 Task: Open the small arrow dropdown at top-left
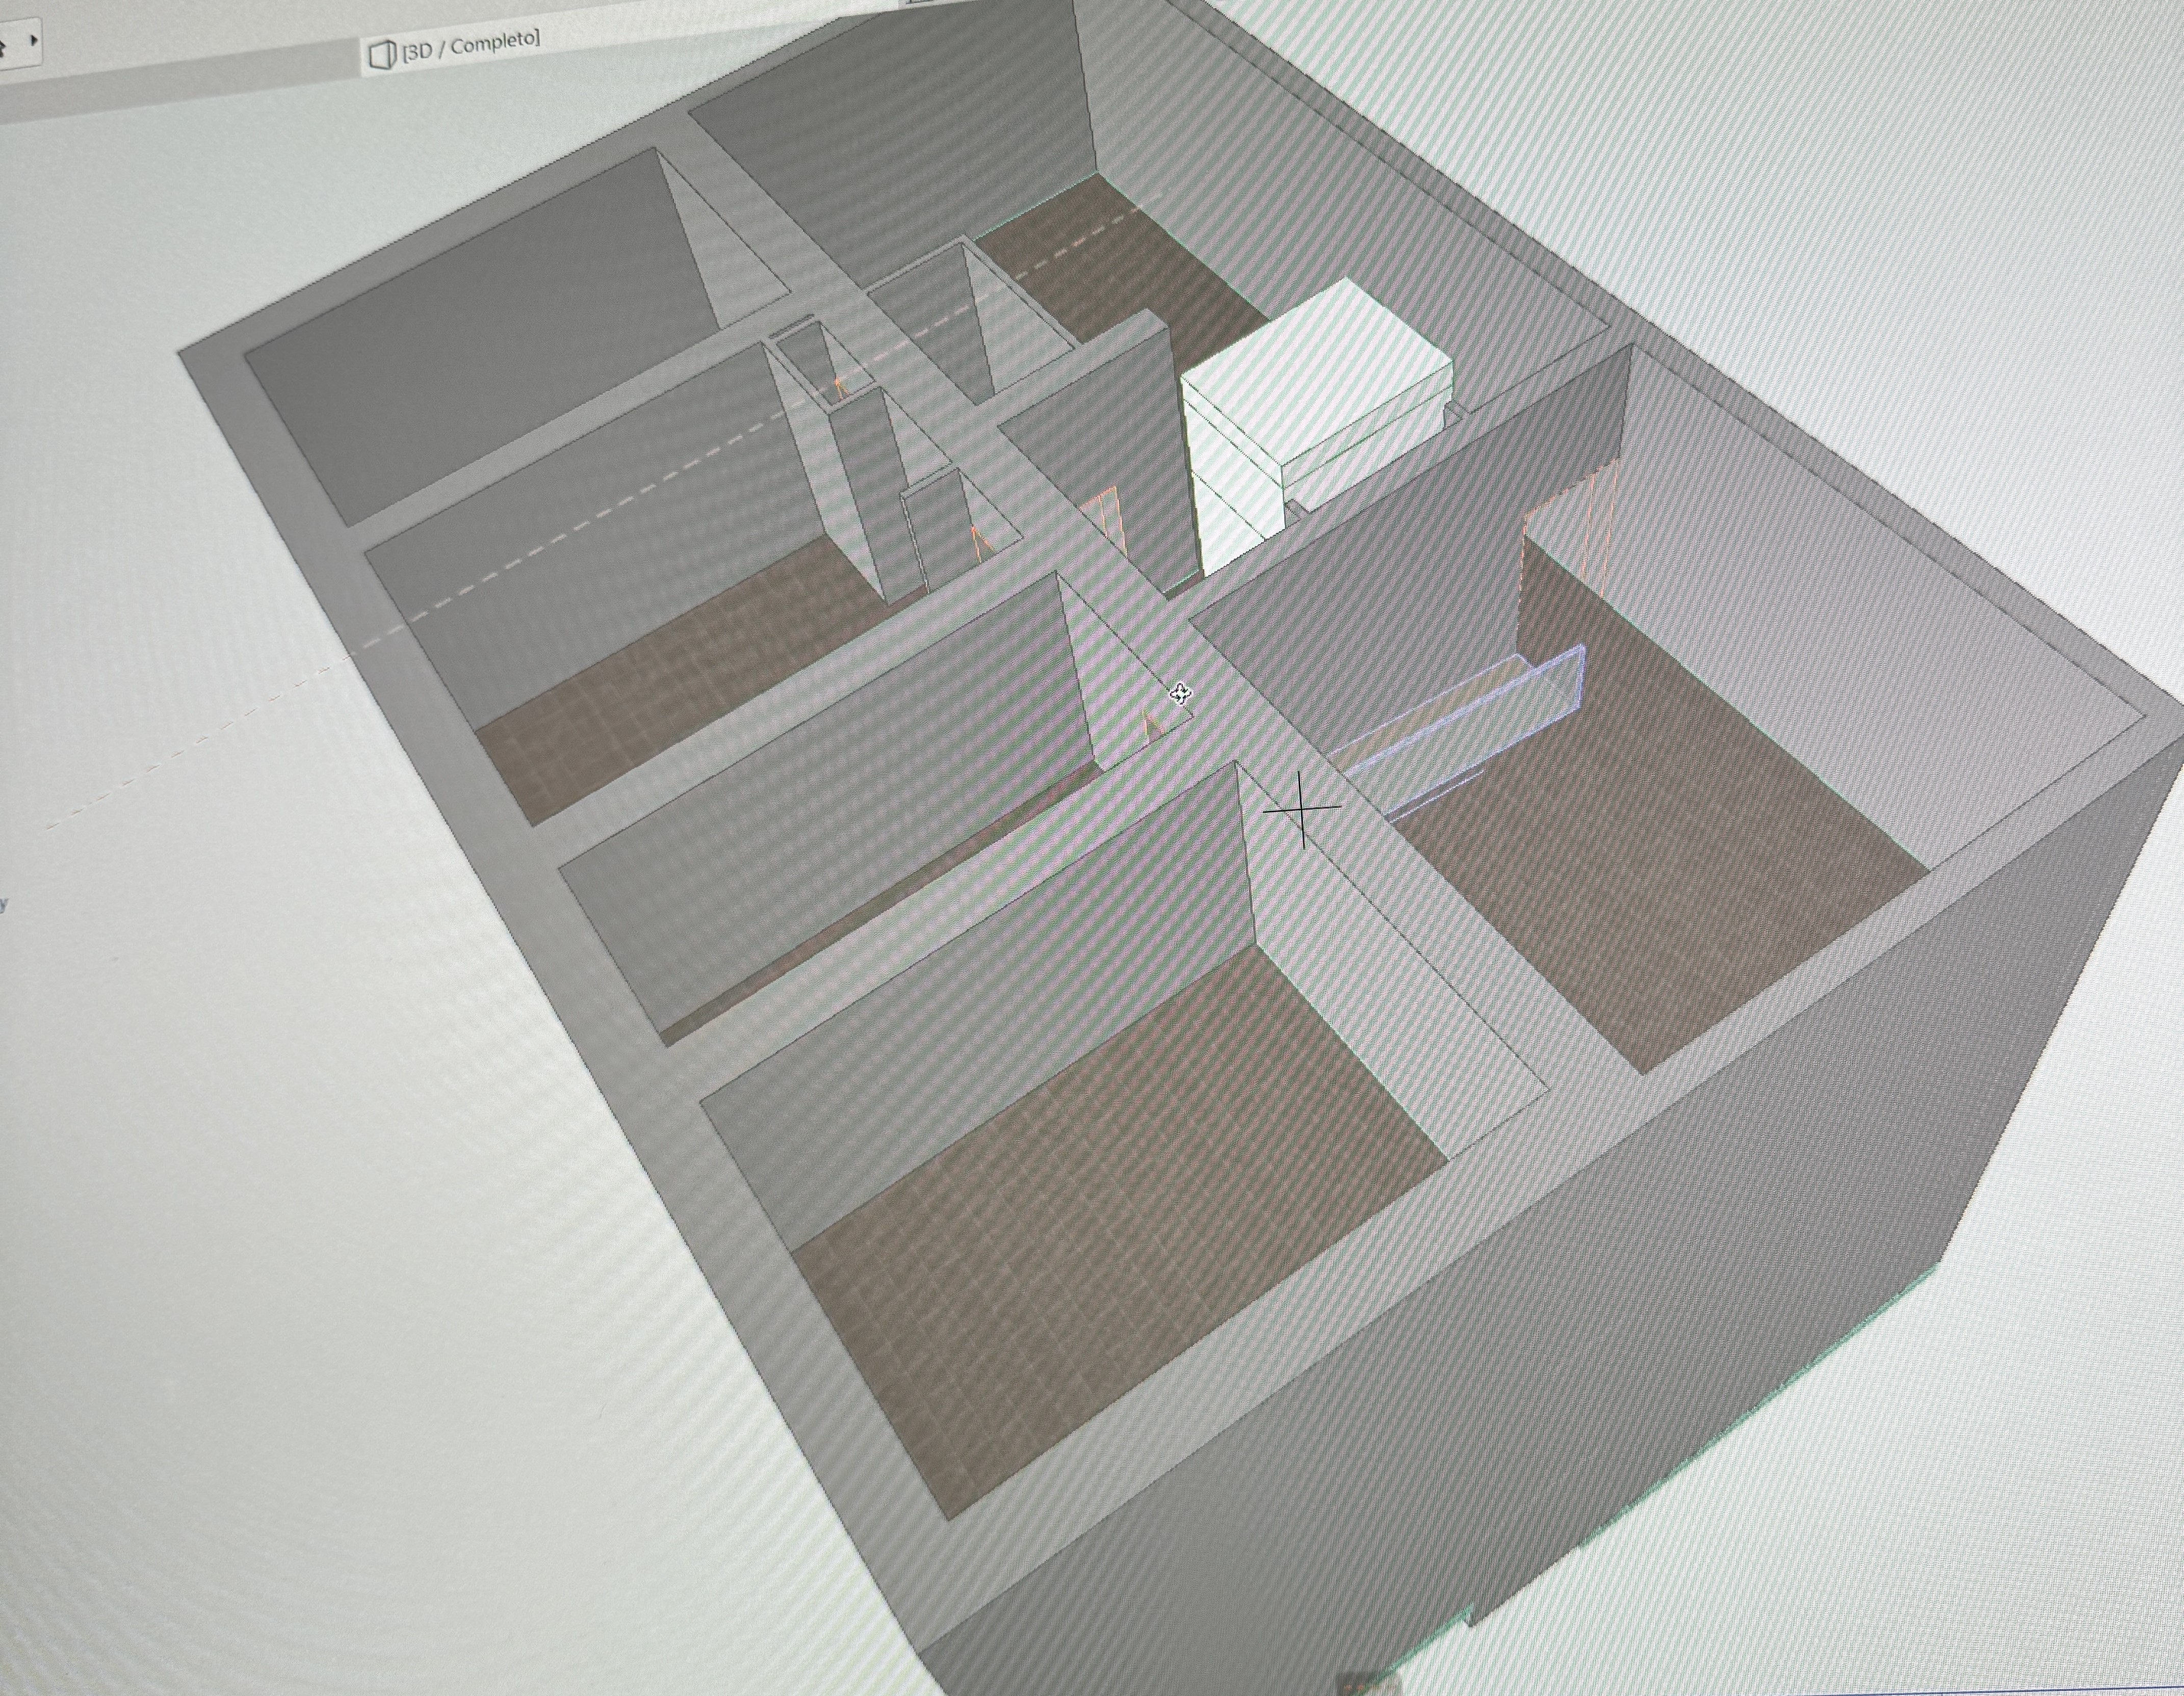tap(34, 41)
